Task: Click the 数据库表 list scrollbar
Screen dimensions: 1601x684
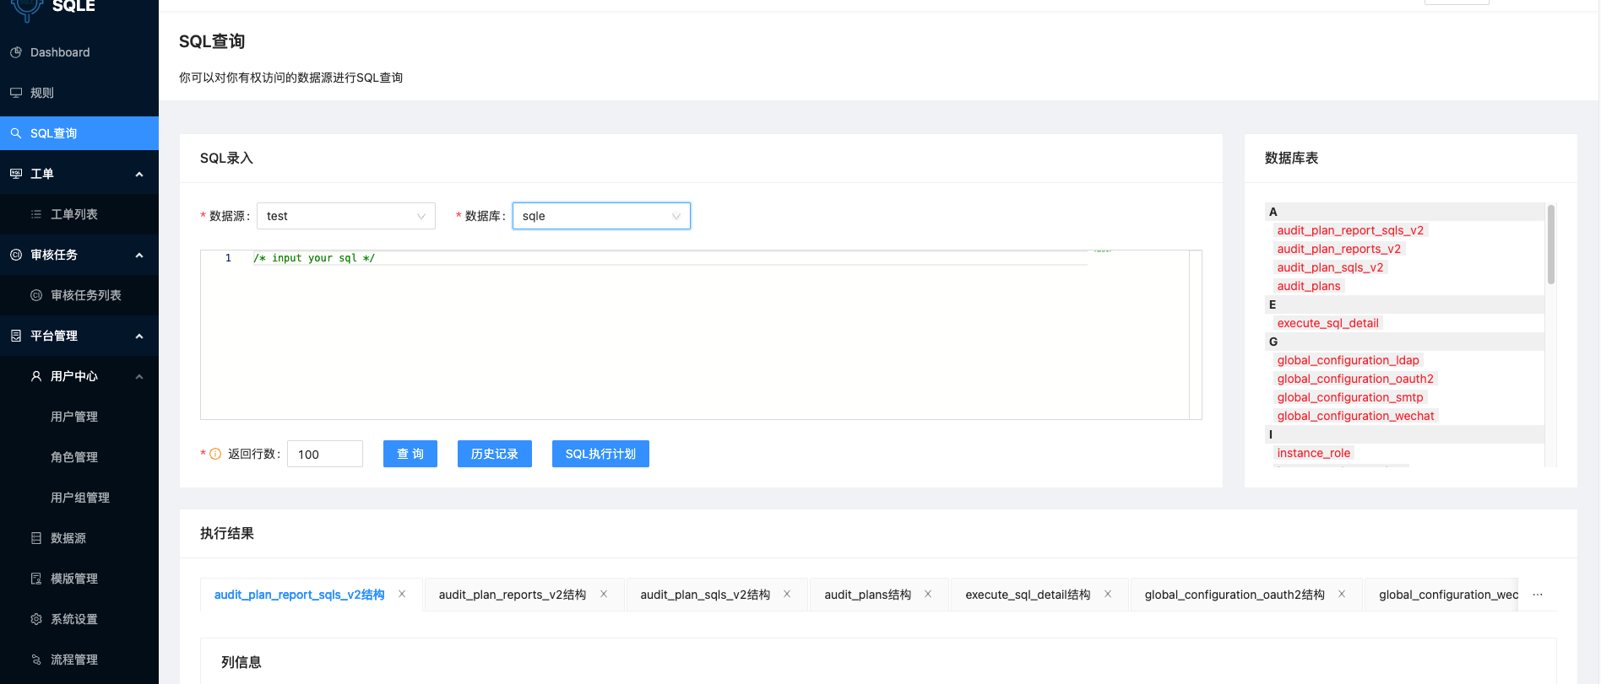Action: [x=1551, y=244]
